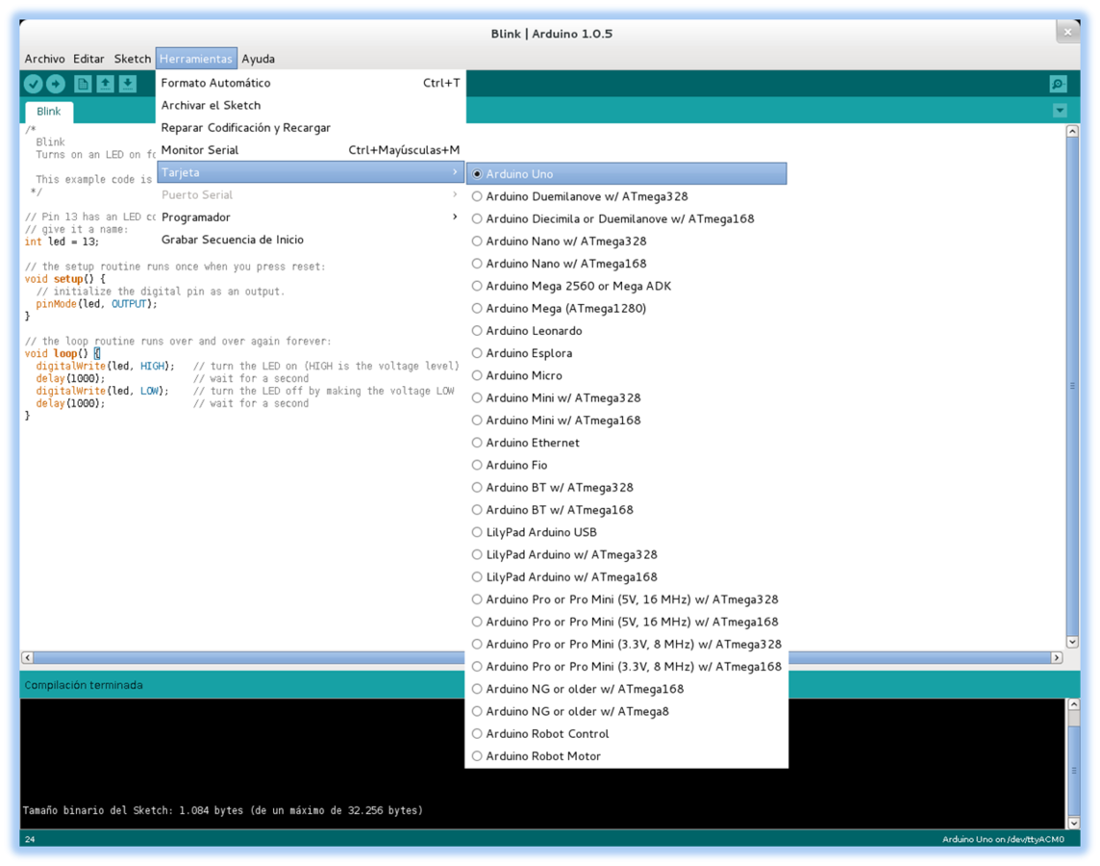Expand the Tarjeta submenu

coord(310,172)
